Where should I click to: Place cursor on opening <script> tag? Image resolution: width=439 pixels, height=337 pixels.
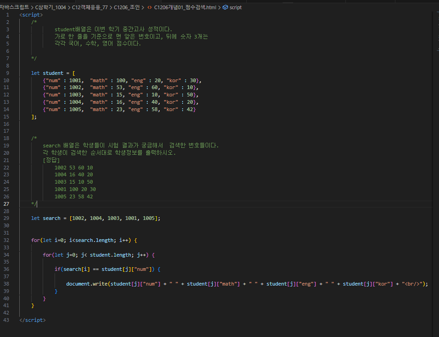[31, 15]
